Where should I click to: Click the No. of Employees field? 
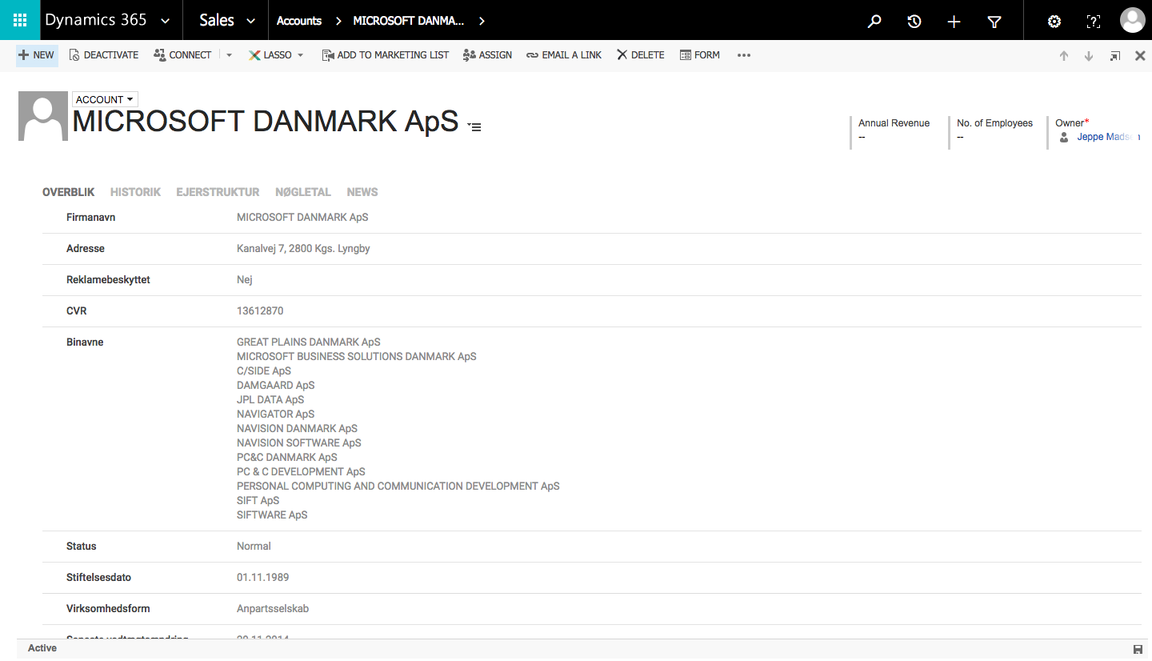coord(995,130)
